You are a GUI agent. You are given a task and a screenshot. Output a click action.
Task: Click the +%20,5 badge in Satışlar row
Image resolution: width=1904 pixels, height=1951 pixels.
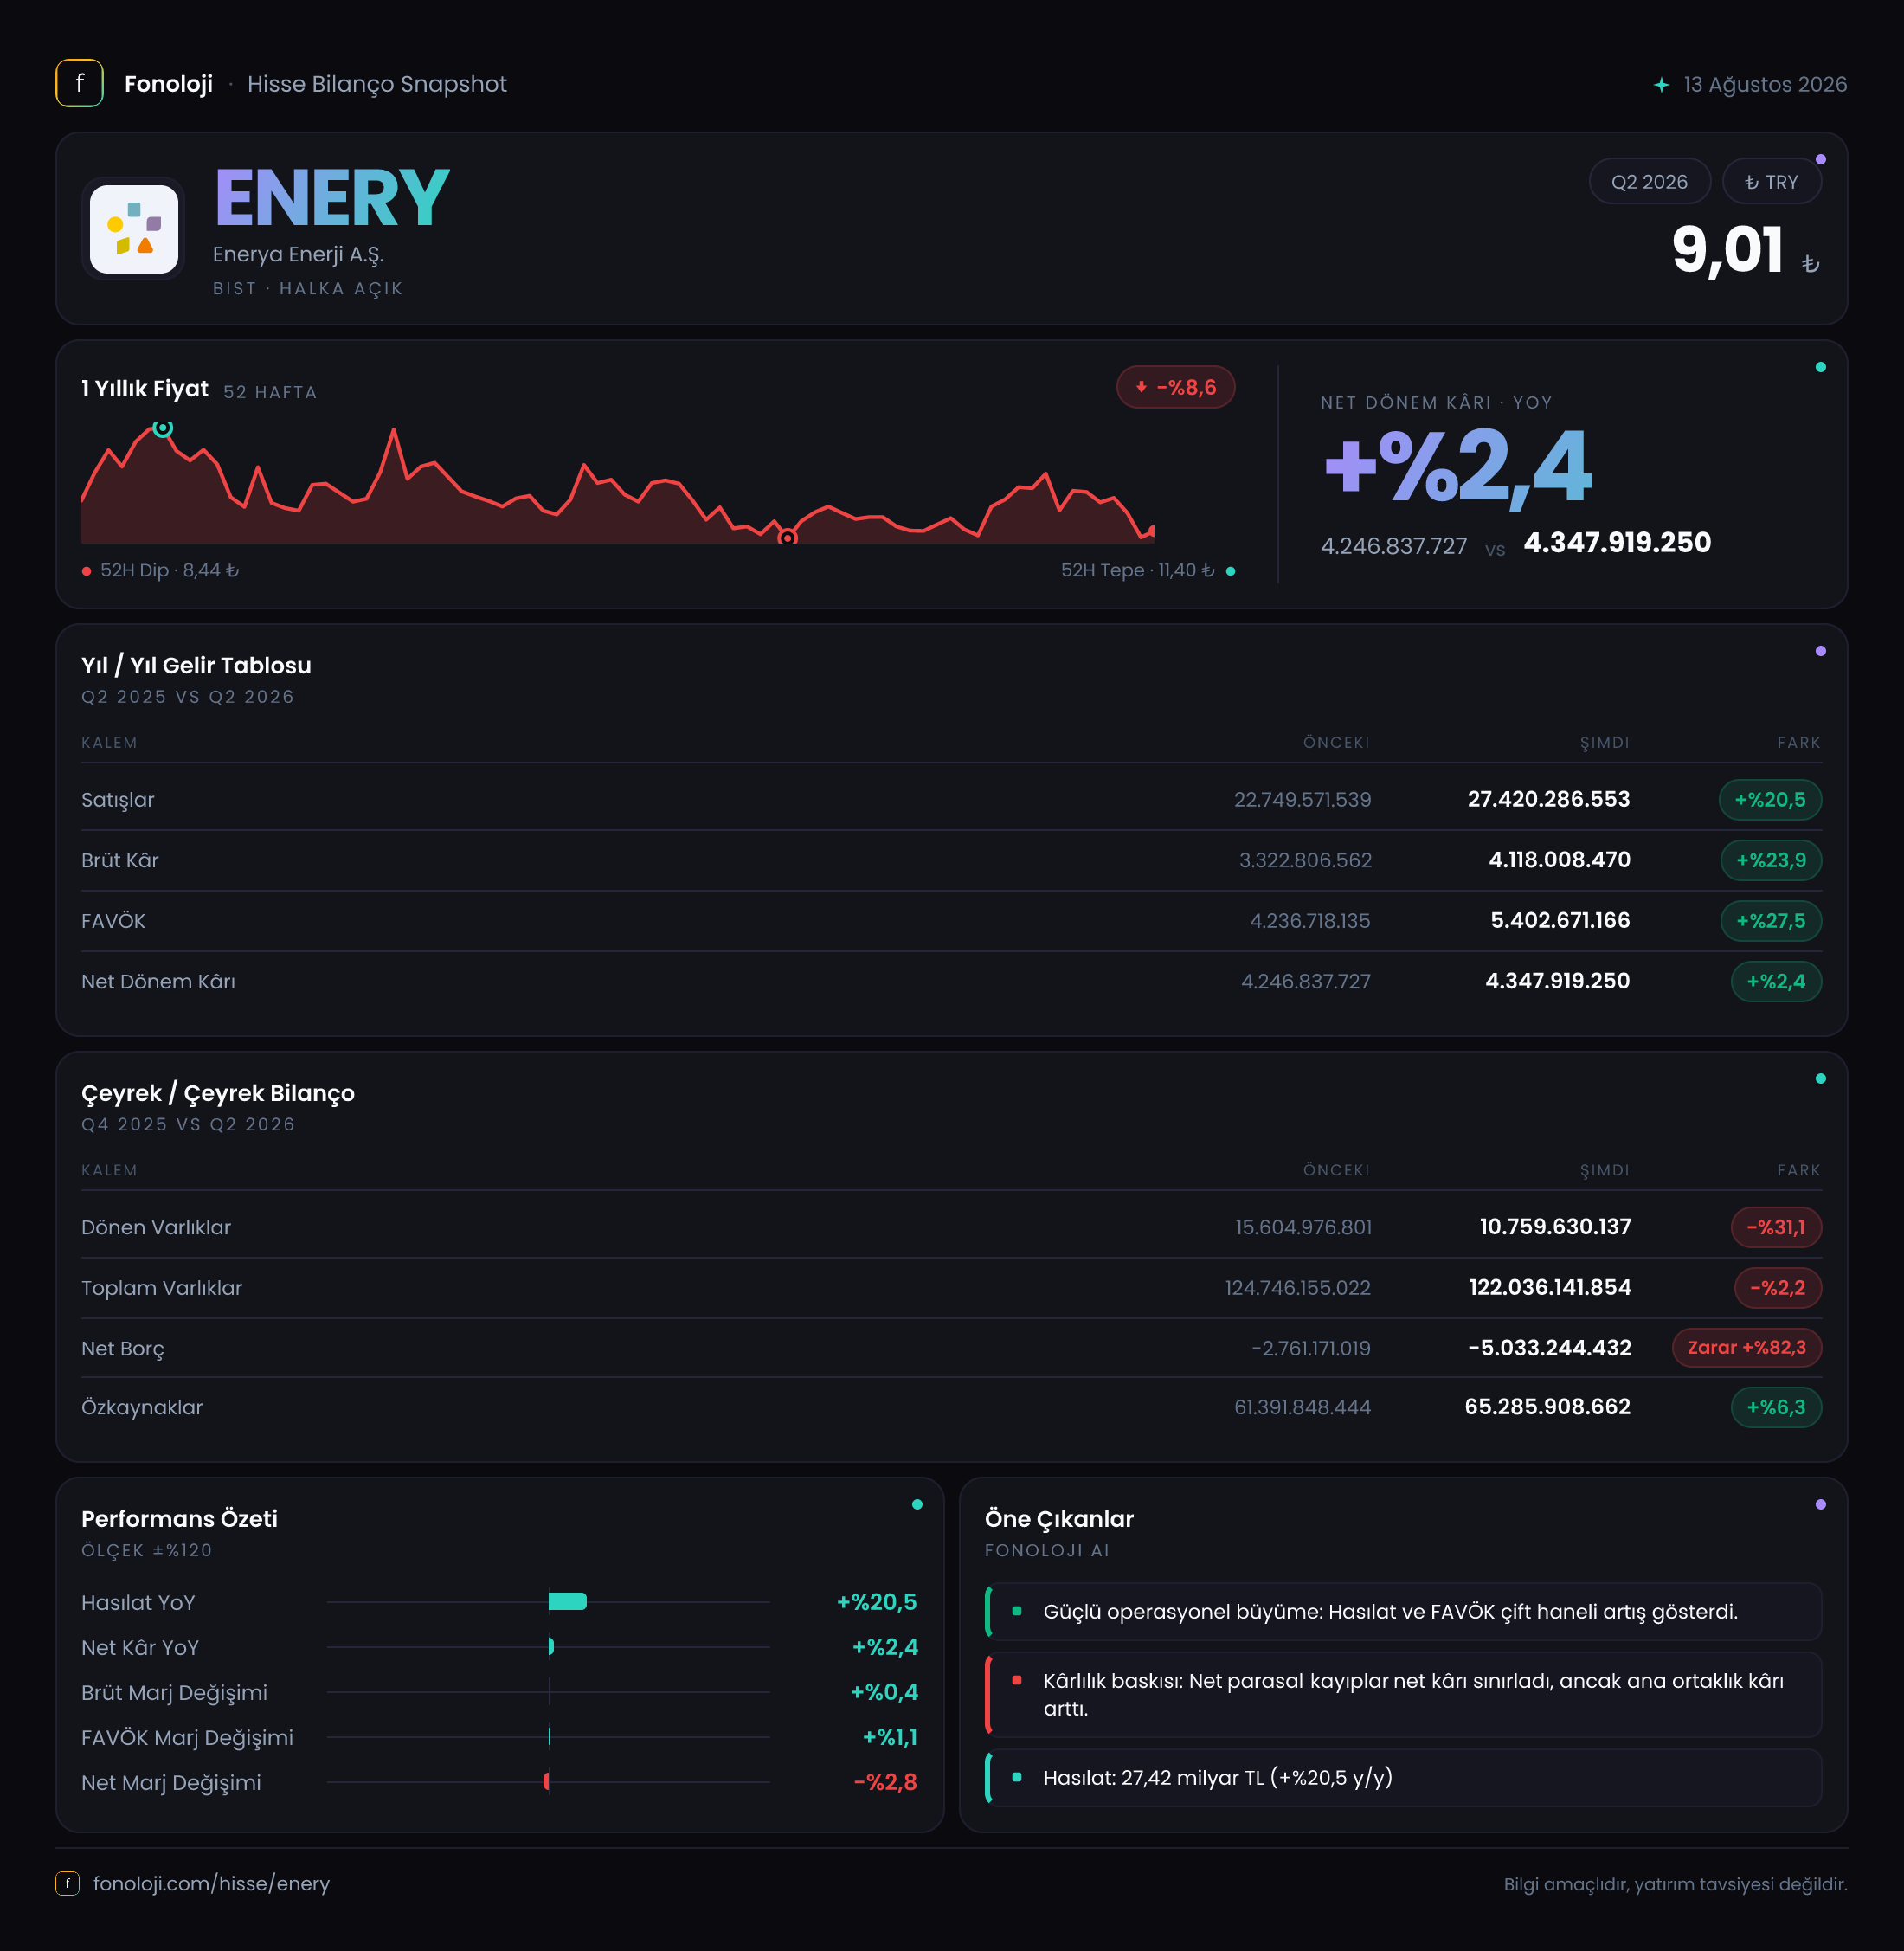tap(1770, 799)
